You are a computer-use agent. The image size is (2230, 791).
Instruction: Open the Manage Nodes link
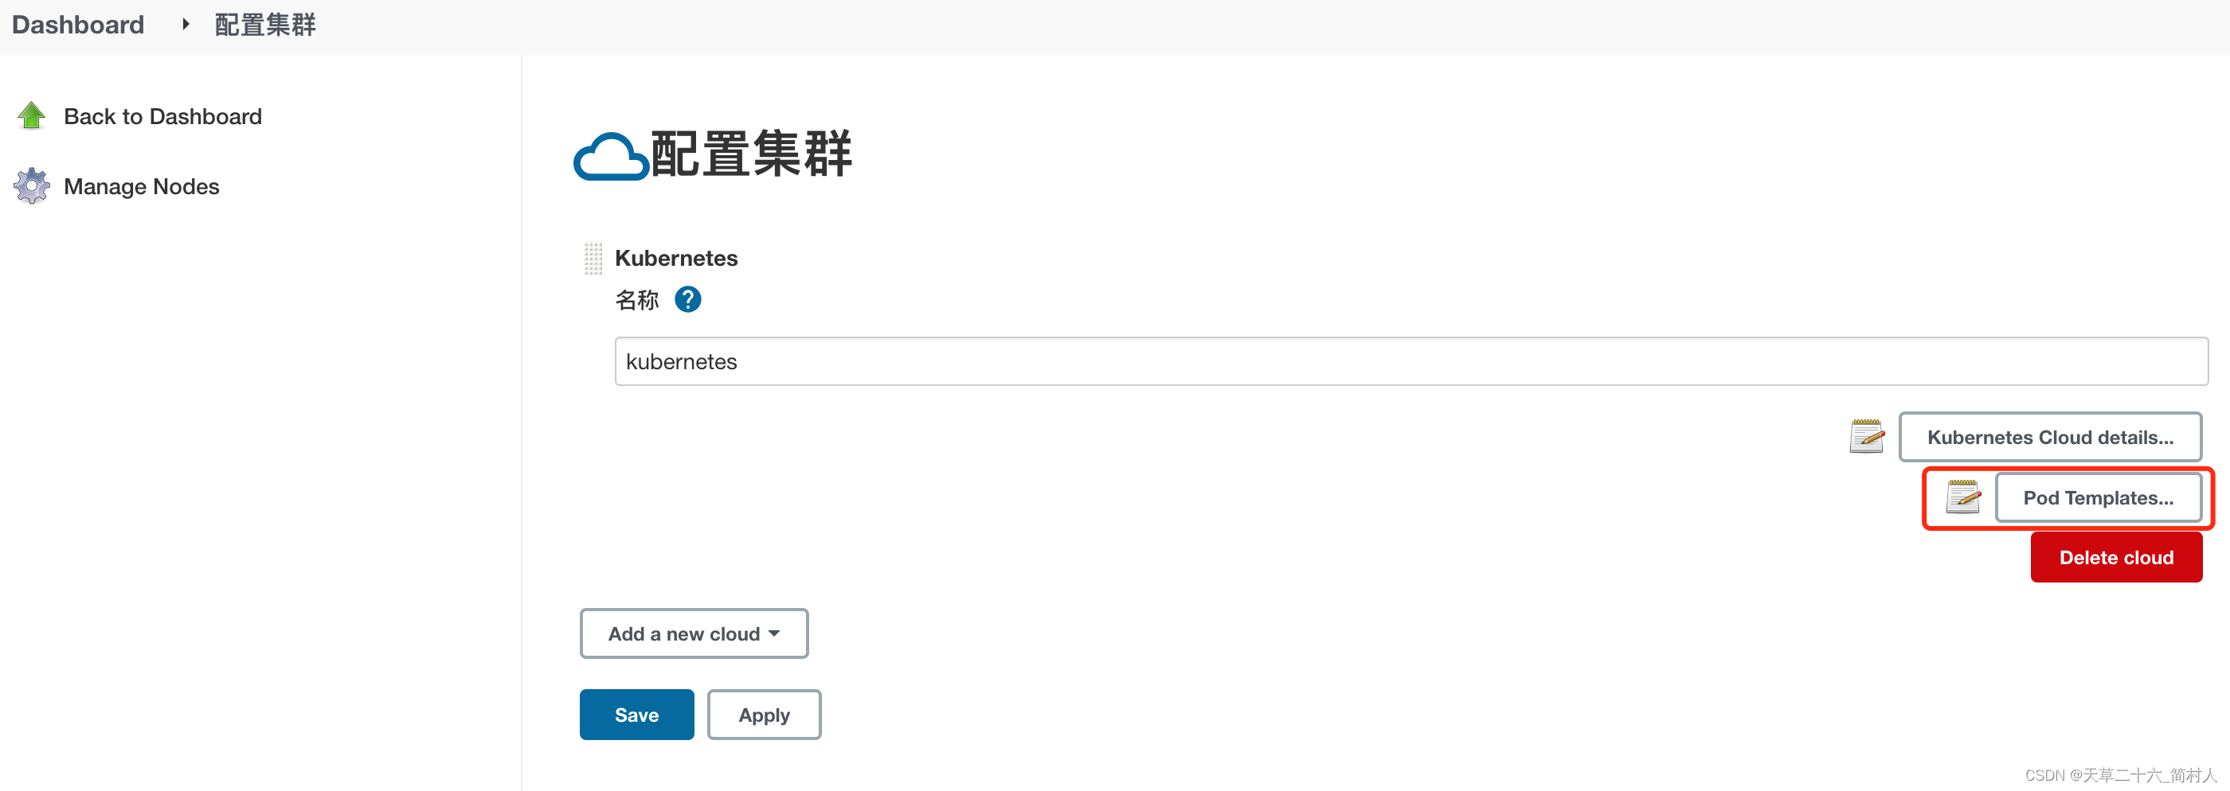point(141,186)
